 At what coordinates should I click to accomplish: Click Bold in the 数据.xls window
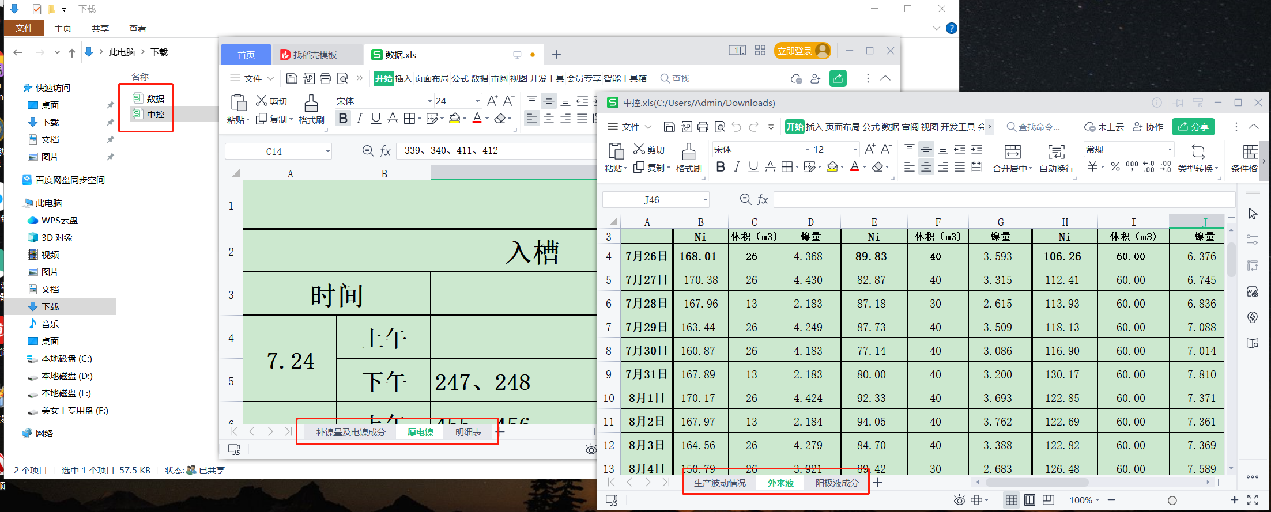pyautogui.click(x=344, y=118)
